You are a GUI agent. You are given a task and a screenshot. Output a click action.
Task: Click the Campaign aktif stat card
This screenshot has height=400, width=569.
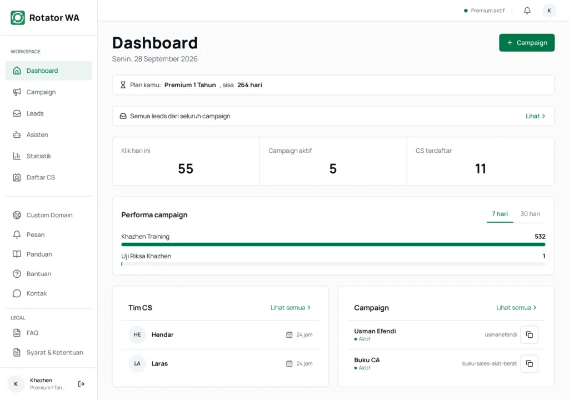point(333,161)
